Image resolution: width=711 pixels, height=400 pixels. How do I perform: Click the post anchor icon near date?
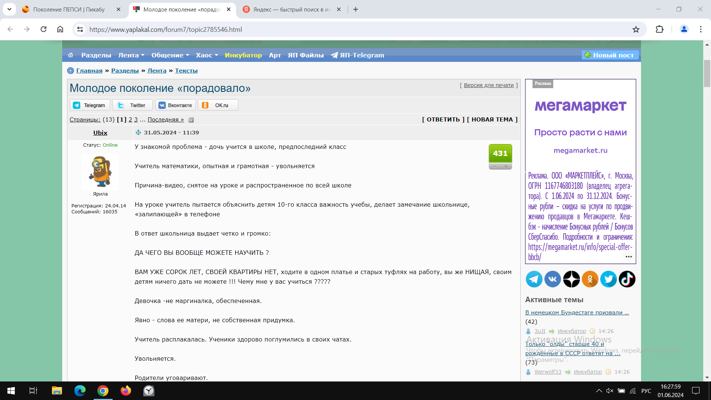[x=138, y=133]
